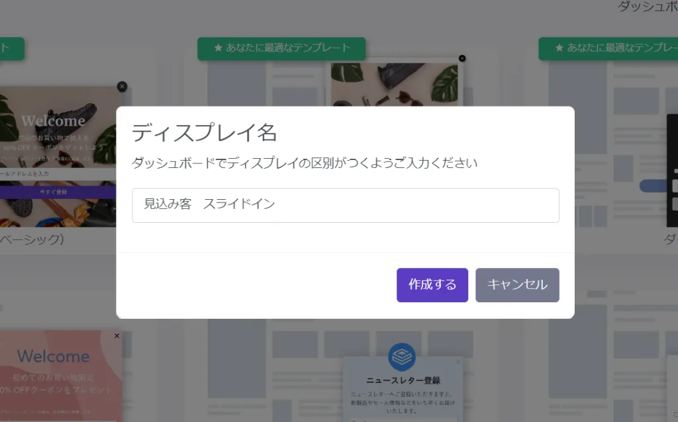Choose the ニュースレター登録 template preview
The image size is (678, 422).
403,389
